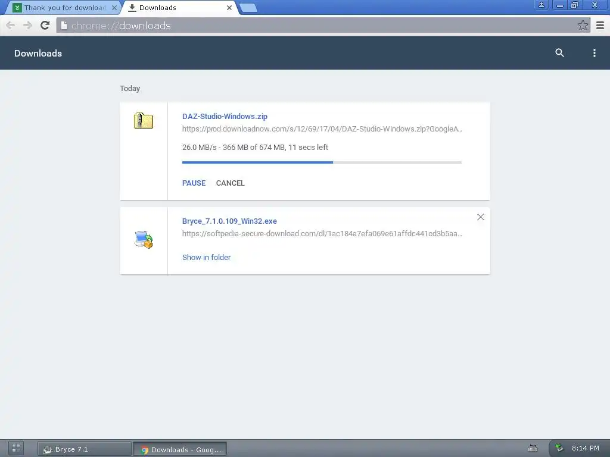Image resolution: width=610 pixels, height=457 pixels.
Task: Pause the DAZ-Studio download
Action: pos(194,183)
